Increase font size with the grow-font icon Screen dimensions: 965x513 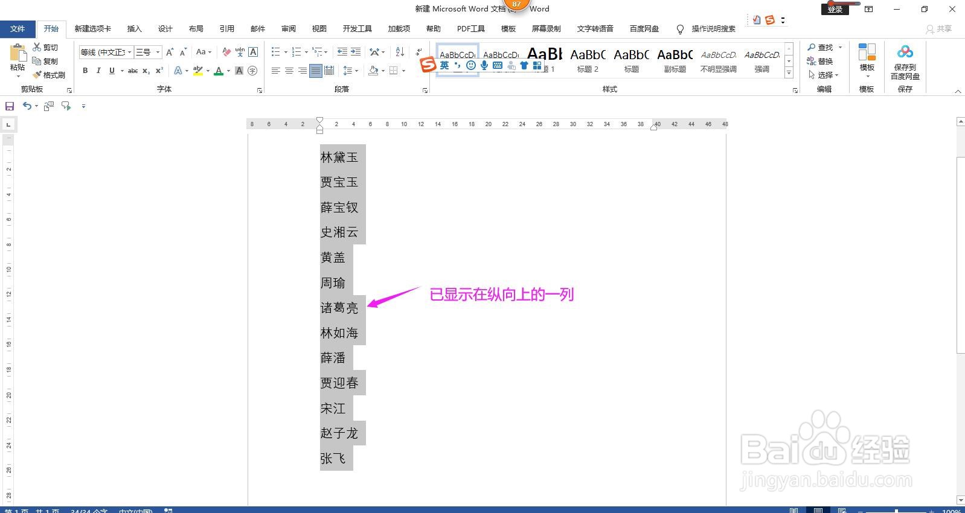click(x=170, y=52)
